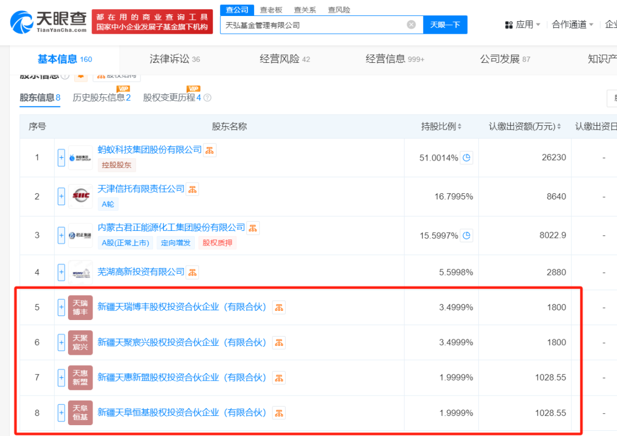Open equity structure icon for 新疆天瑞博丰

(x=279, y=308)
